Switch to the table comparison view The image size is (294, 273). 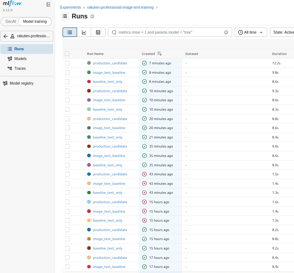(98, 32)
